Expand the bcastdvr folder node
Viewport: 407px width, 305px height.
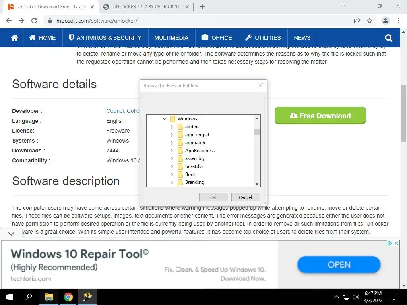tap(172, 166)
